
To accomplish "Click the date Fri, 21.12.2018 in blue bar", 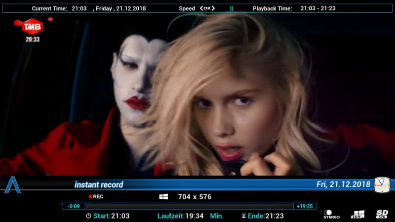I will point(343,185).
